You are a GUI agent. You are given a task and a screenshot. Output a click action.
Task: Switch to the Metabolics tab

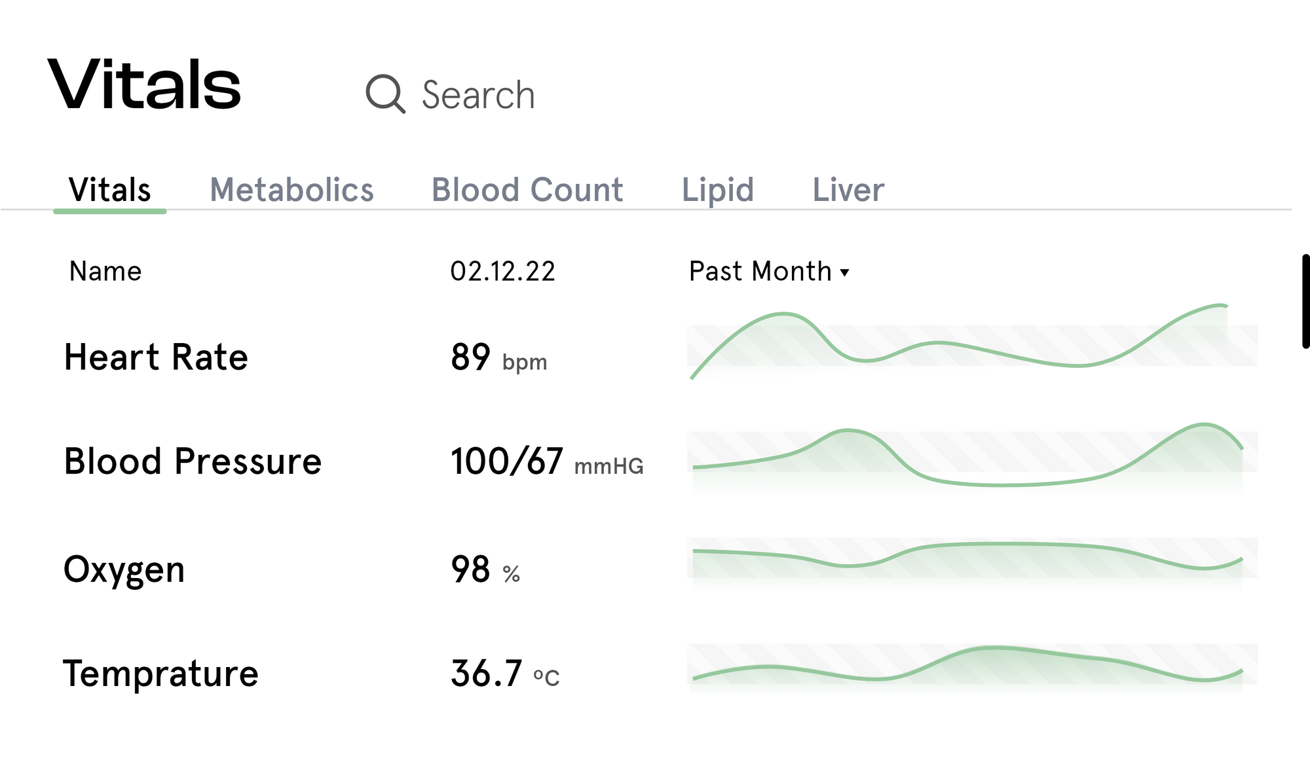coord(291,190)
